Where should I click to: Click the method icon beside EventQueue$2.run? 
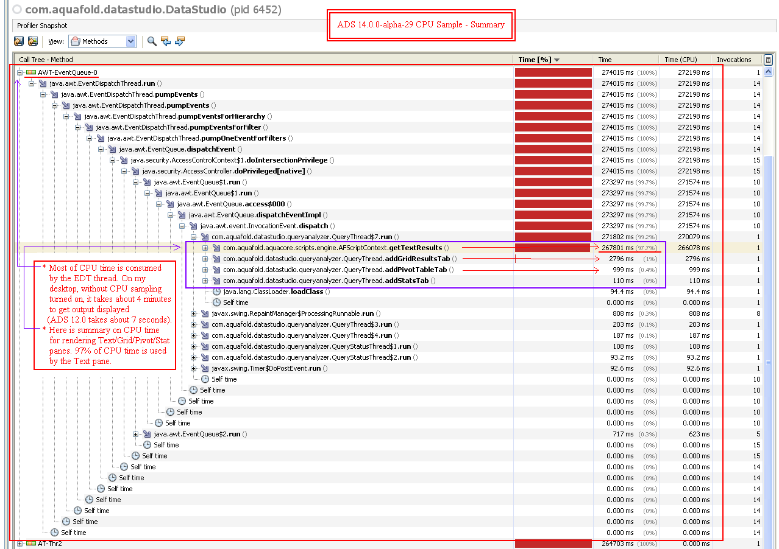coord(148,434)
